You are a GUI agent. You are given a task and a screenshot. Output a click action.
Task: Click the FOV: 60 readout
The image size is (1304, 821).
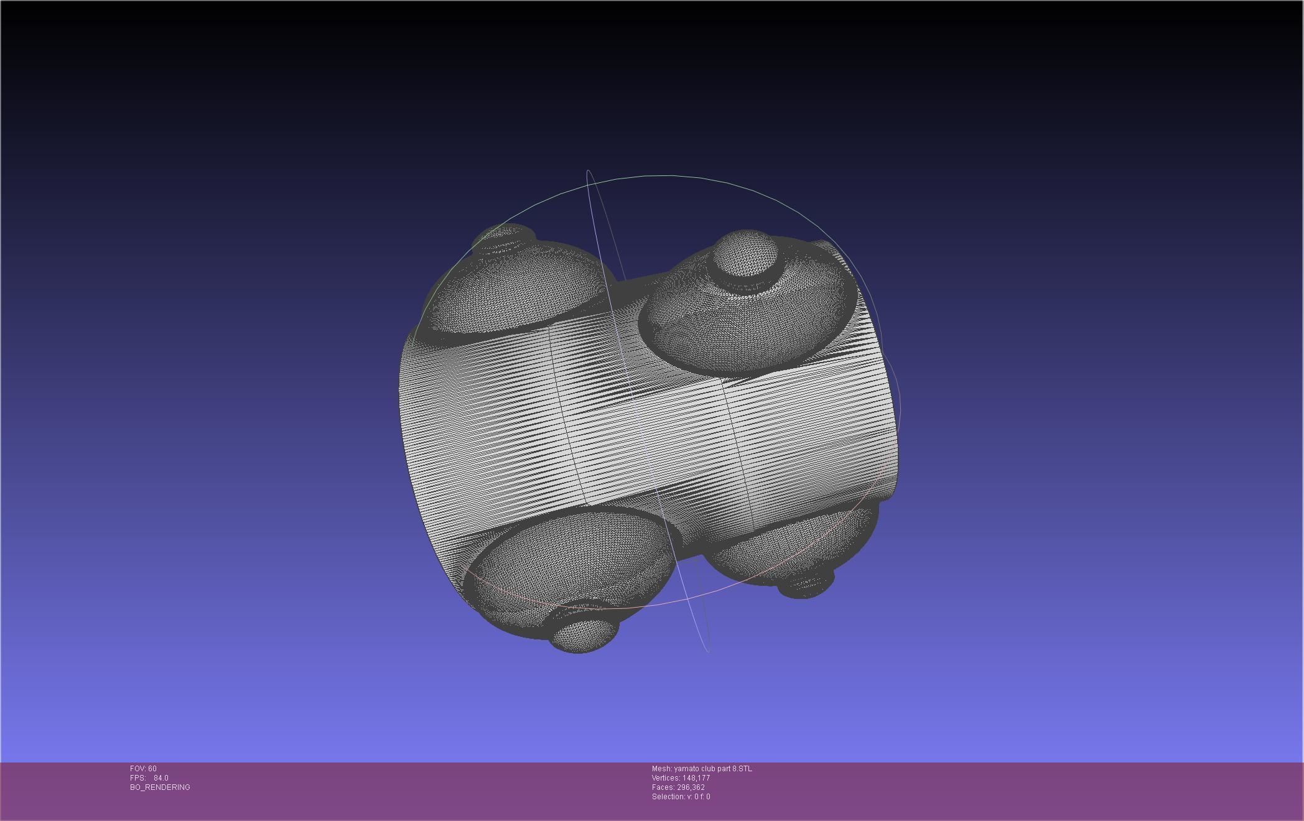pyautogui.click(x=143, y=769)
